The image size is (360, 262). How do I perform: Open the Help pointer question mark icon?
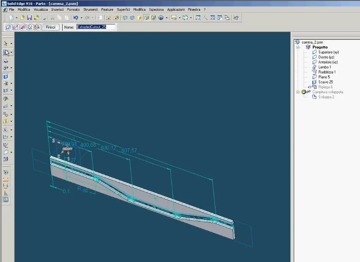236,18
